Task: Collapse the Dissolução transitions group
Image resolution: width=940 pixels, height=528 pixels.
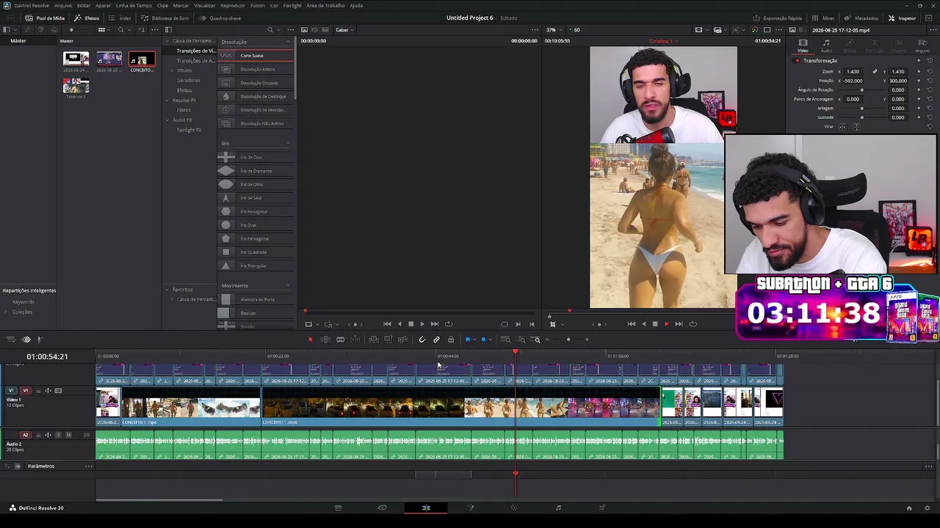Action: point(288,42)
